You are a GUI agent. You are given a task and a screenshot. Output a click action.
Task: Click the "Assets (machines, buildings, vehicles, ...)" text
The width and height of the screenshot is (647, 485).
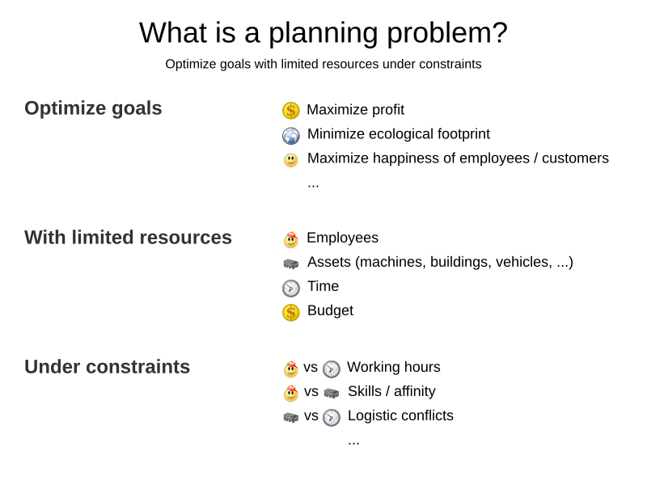coord(440,262)
